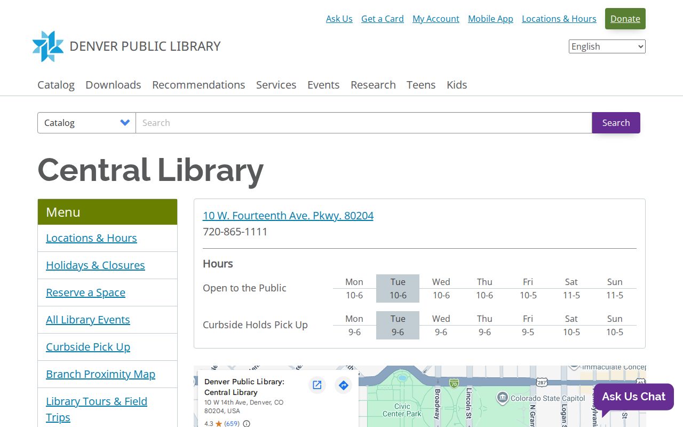
Task: Click Library Tours & Field Trips link
Action: coord(97,409)
